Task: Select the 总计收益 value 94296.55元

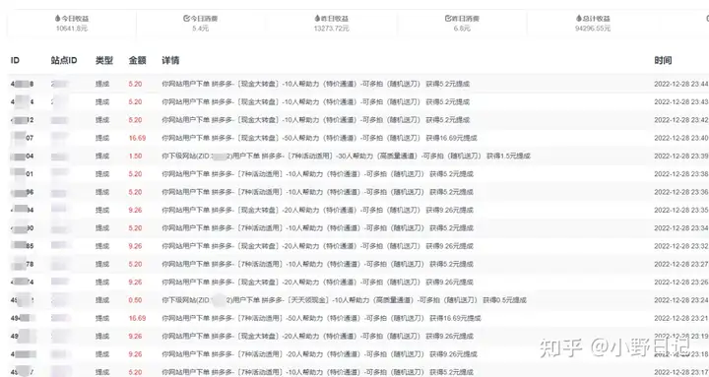Action: pyautogui.click(x=593, y=29)
